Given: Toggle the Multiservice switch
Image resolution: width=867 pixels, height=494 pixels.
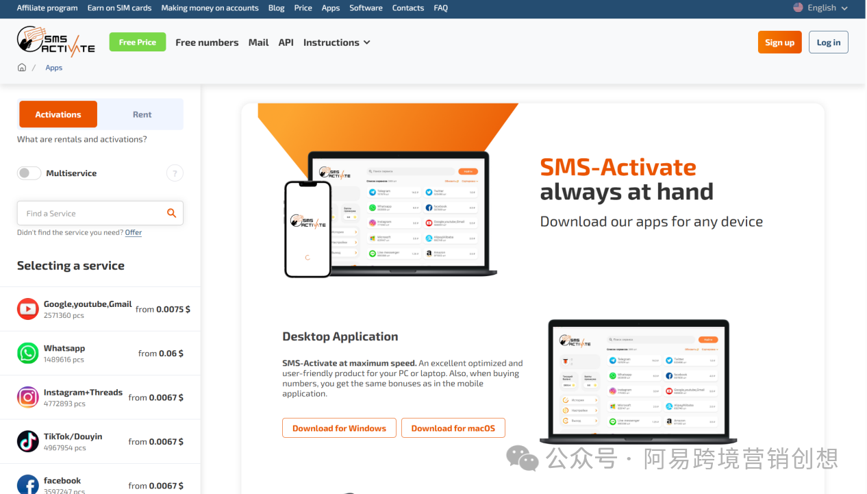Looking at the screenshot, I should (29, 173).
